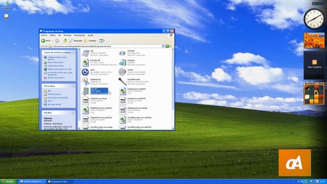Viewport: 327px width, 184px height.
Task: Select the SnippingTool scissors icon
Action: point(85,82)
